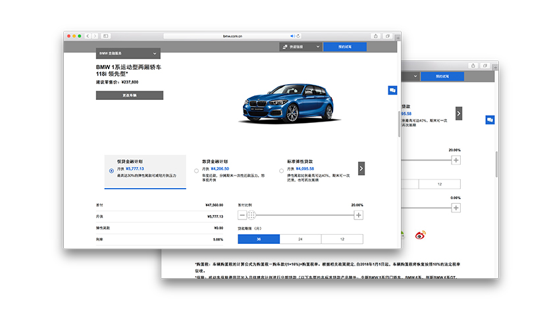Image resolution: width=553 pixels, height=311 pixels.
Task: Click the ¥47,560.00 down payment value
Action: (214, 205)
